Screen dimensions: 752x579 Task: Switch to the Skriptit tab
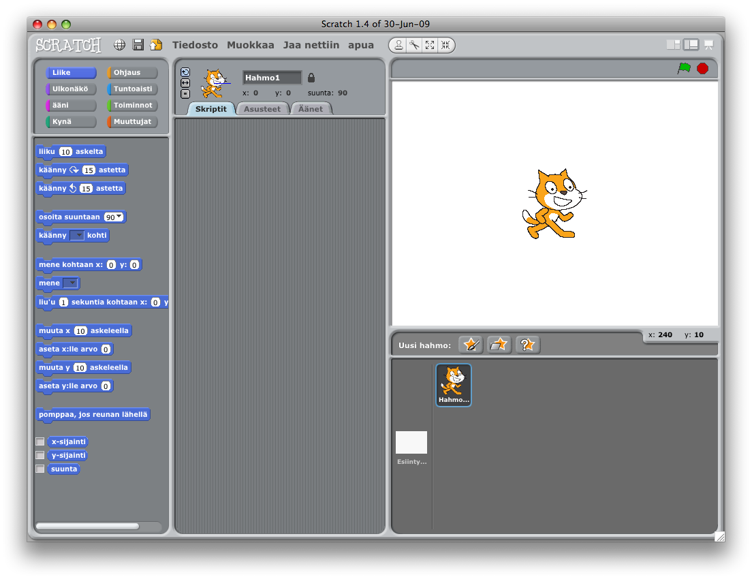pos(210,109)
